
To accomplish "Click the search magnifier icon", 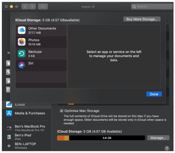I will (x=134, y=7).
